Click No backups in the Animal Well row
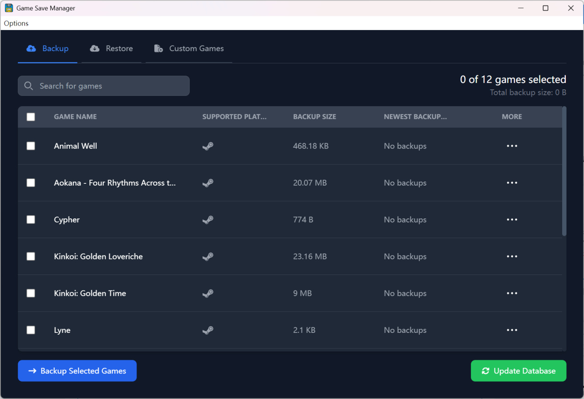 coord(405,146)
